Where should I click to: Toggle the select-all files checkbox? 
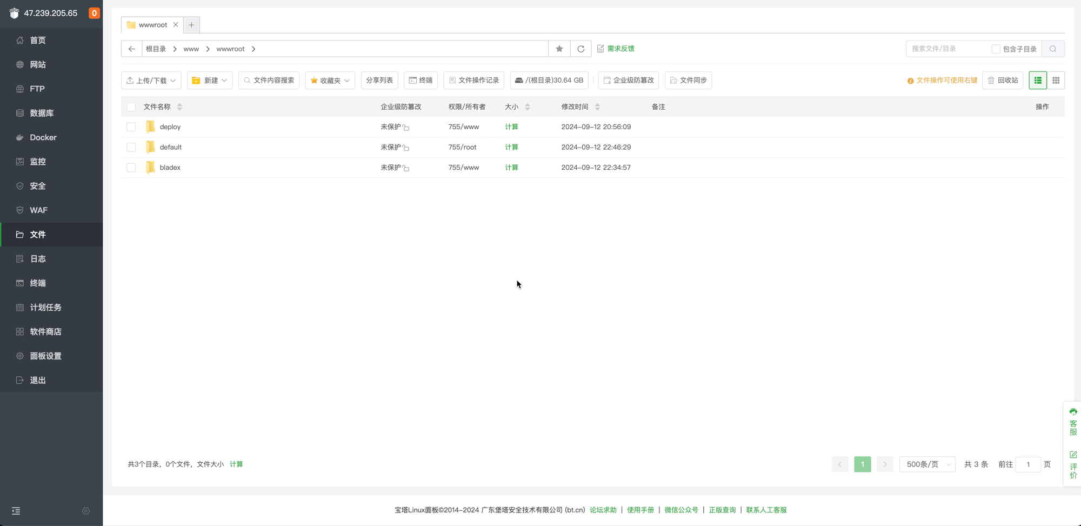[x=131, y=107]
